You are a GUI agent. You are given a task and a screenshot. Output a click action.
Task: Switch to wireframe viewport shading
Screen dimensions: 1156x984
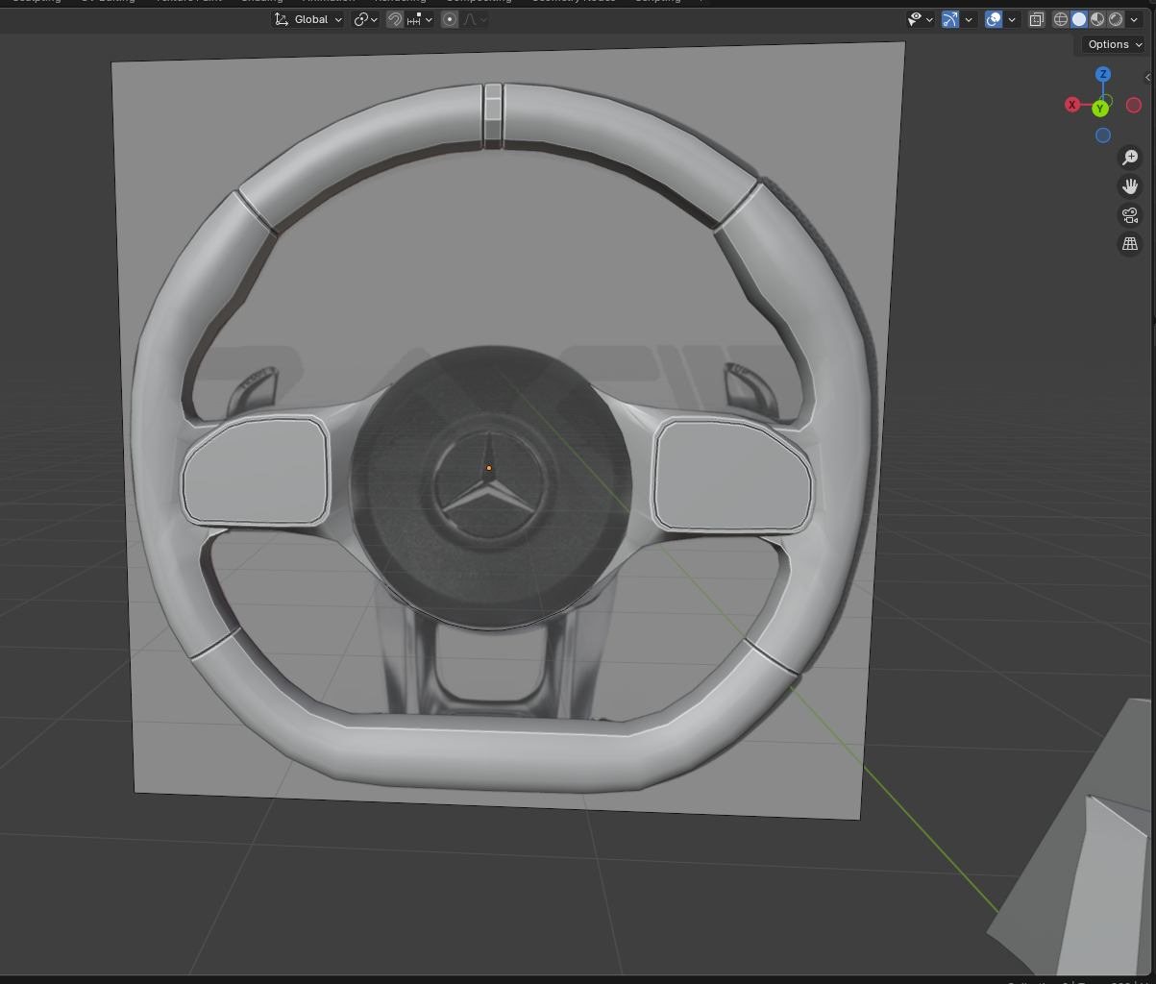pos(1061,19)
